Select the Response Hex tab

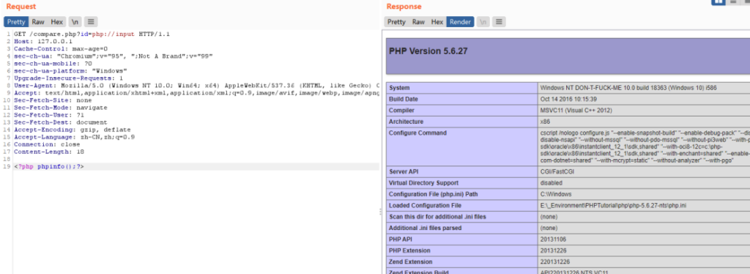click(x=437, y=22)
